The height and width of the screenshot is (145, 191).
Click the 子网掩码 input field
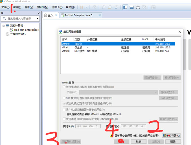(x=133, y=126)
